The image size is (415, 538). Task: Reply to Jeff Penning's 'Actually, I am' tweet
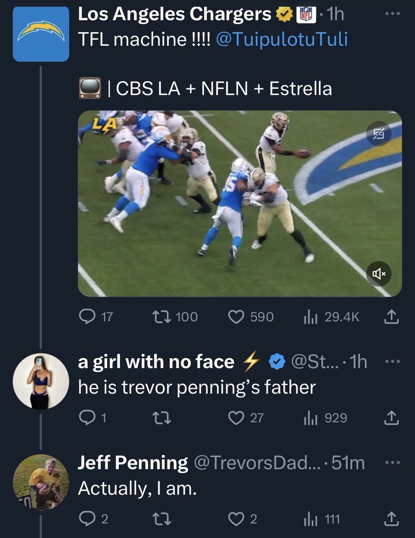click(86, 519)
